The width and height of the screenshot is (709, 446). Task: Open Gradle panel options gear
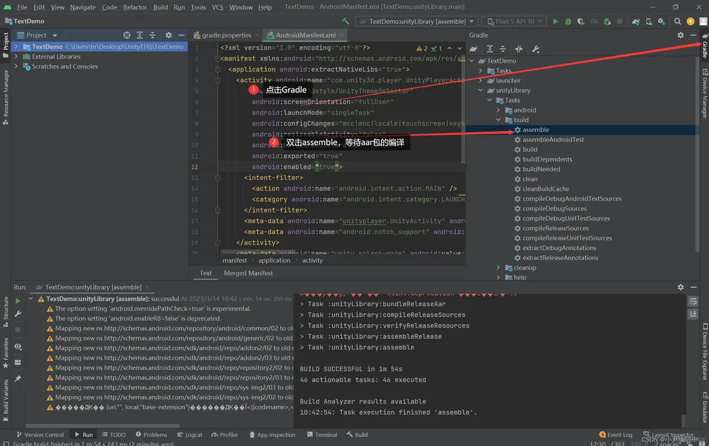tap(680, 35)
